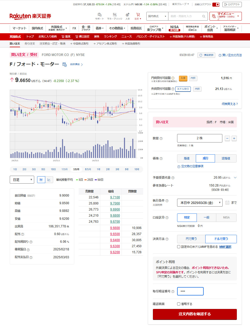250x329 pixels.
Task: Open the Money Bridge icon
Action: [114, 15]
